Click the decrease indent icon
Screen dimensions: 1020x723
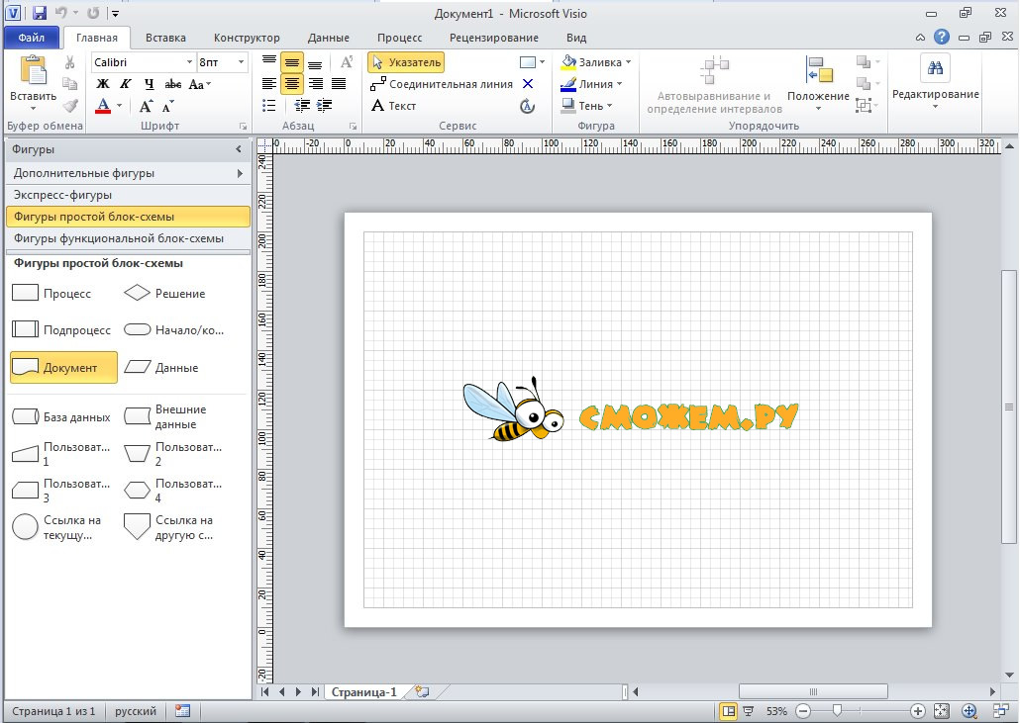[x=302, y=105]
